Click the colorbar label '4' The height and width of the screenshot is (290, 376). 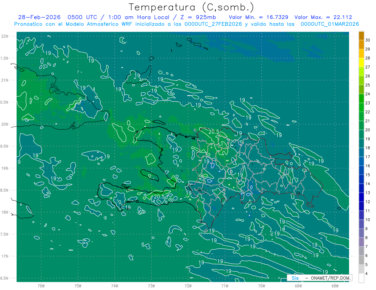[367, 273]
